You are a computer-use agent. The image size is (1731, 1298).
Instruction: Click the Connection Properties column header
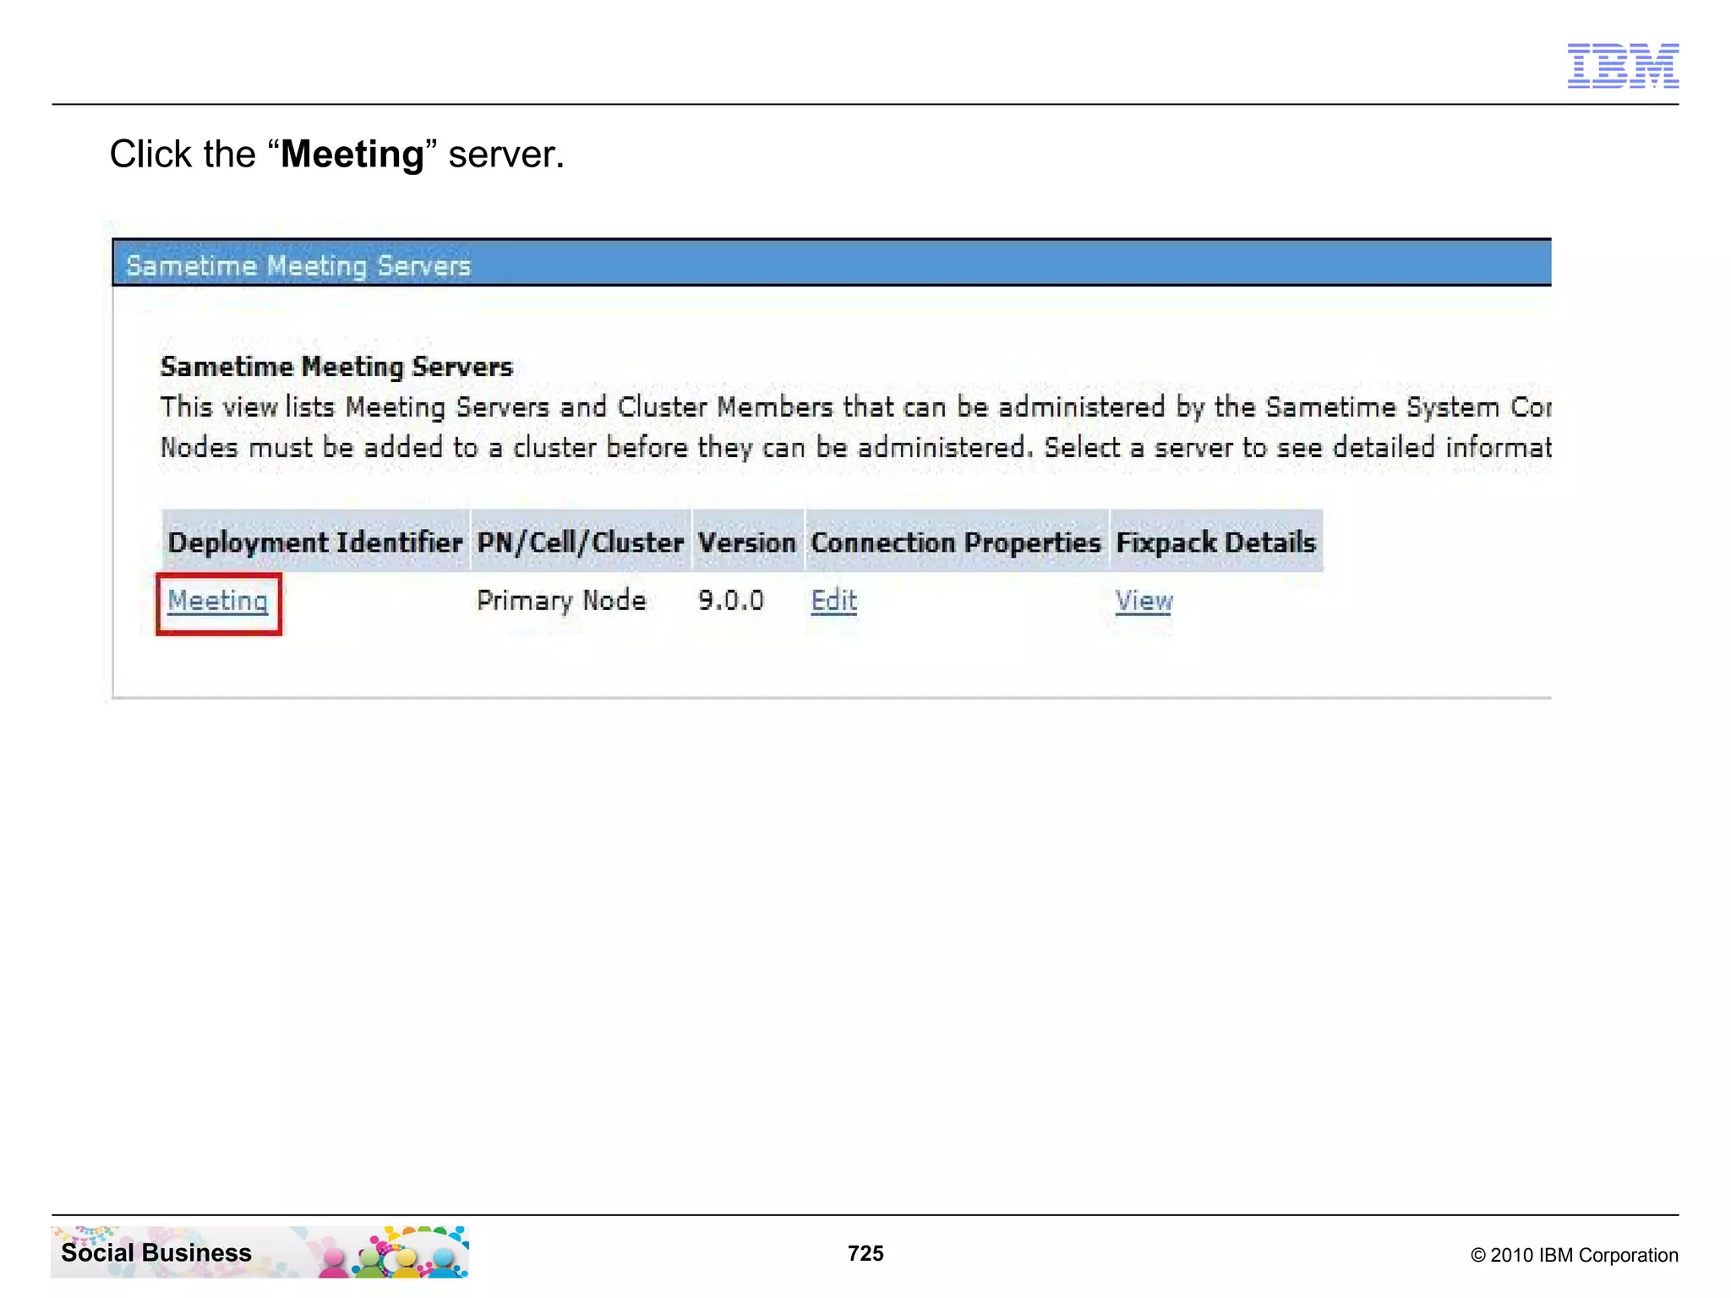coord(956,542)
